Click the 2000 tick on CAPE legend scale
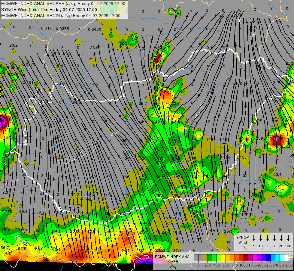Image resolution: width=294 pixels, height=271 pixels. click(262, 265)
